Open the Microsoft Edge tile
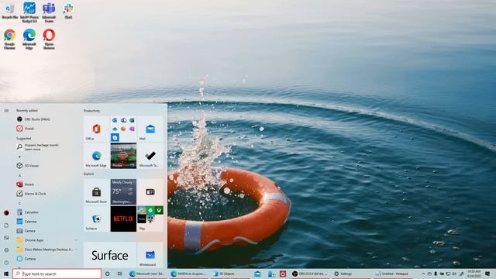Viewport: 496px width, 279px height. point(96,156)
